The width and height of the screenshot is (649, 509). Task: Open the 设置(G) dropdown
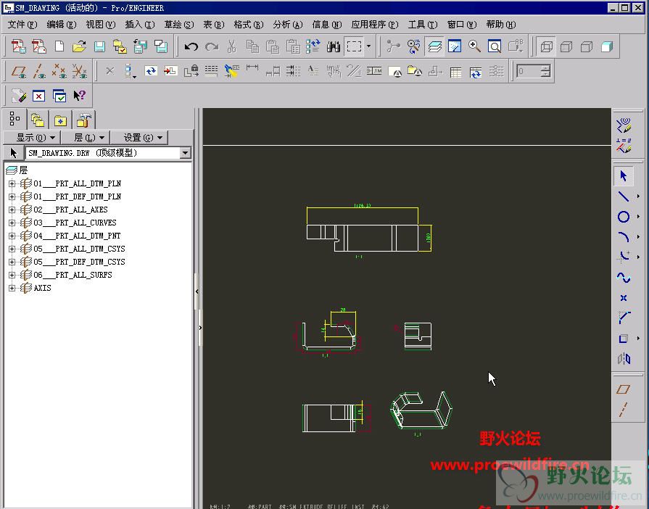click(139, 137)
